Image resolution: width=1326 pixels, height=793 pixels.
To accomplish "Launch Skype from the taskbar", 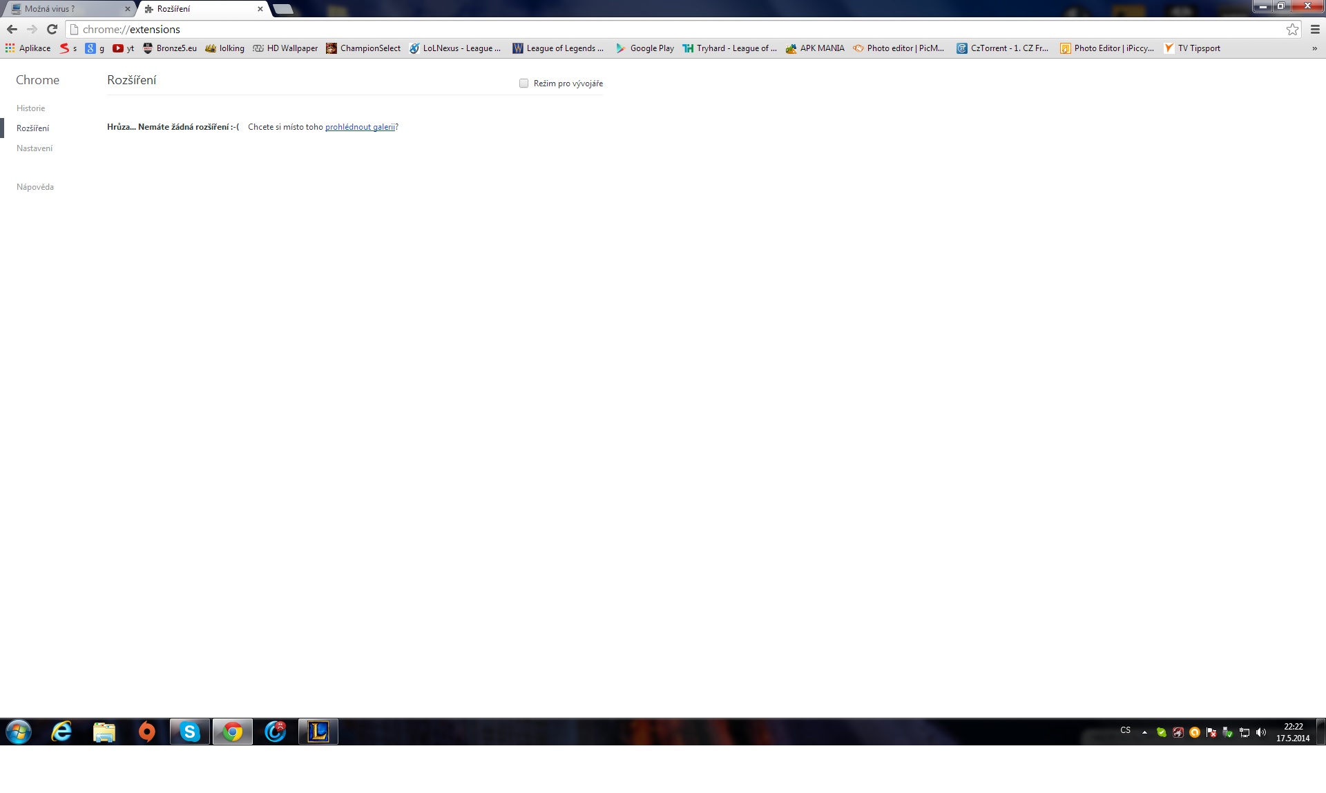I will pyautogui.click(x=189, y=732).
